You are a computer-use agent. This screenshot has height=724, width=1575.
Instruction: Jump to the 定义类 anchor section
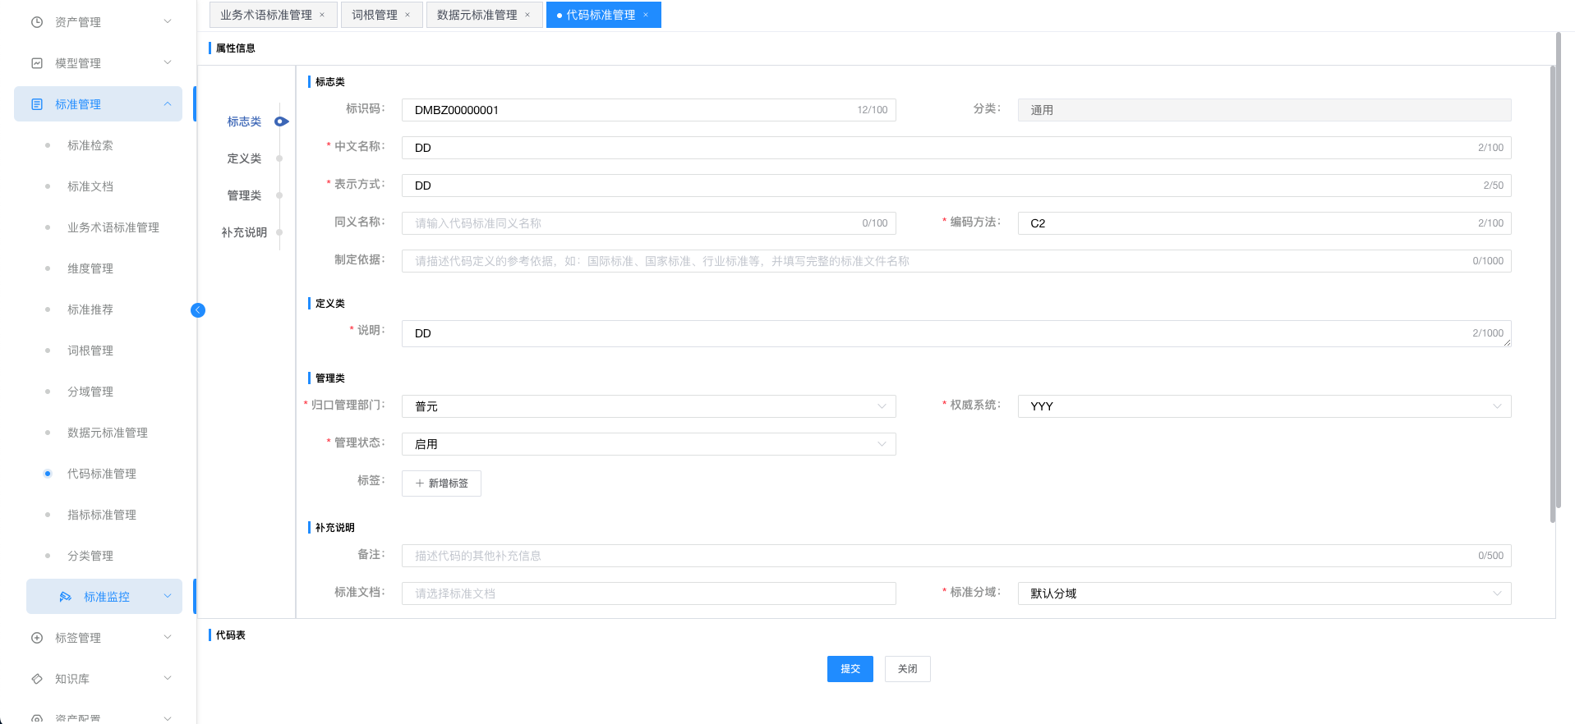point(244,158)
